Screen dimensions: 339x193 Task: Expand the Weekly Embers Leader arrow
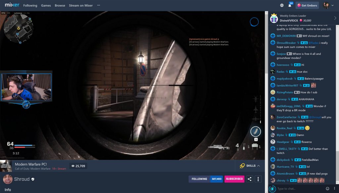click(x=335, y=18)
